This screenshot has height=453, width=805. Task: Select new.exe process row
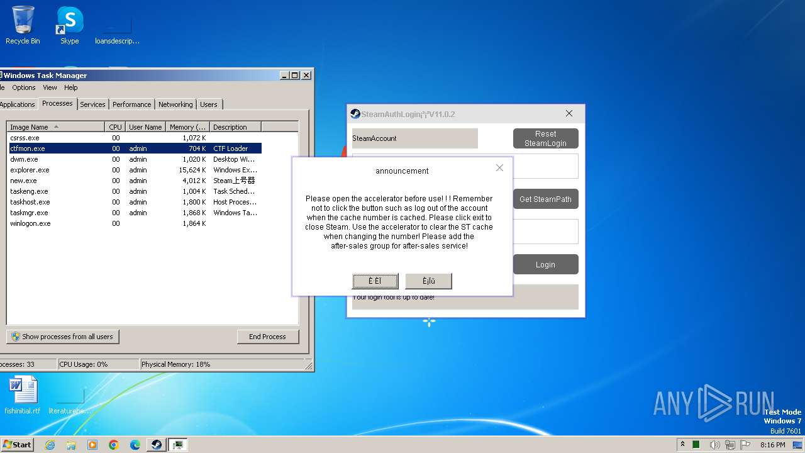(x=134, y=181)
